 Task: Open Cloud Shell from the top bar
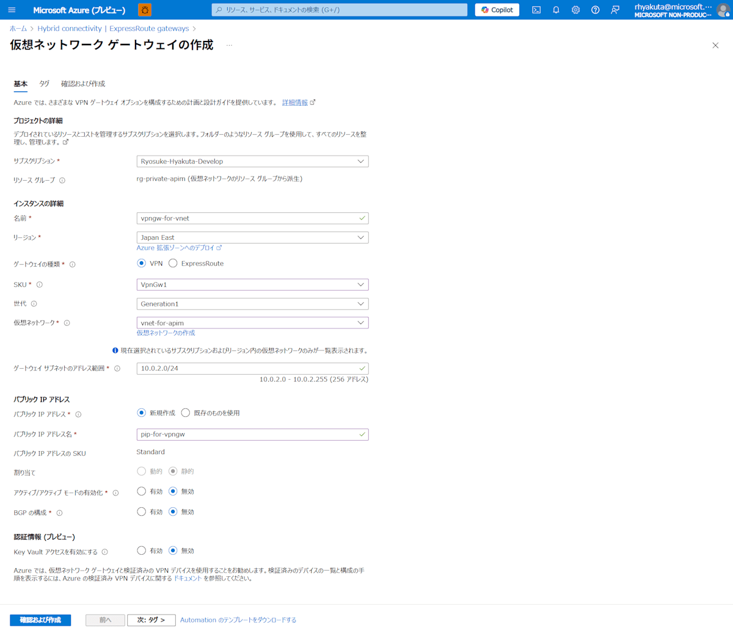(536, 10)
